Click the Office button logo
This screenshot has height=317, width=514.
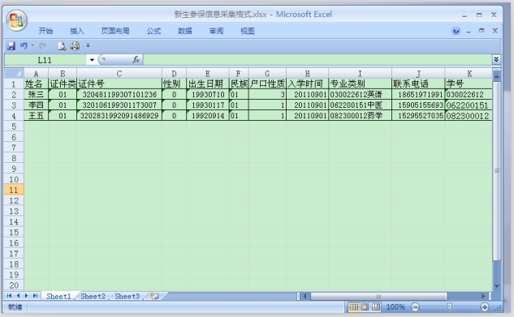pos(16,20)
